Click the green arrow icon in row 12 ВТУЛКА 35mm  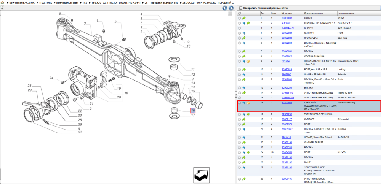[x=244, y=79]
